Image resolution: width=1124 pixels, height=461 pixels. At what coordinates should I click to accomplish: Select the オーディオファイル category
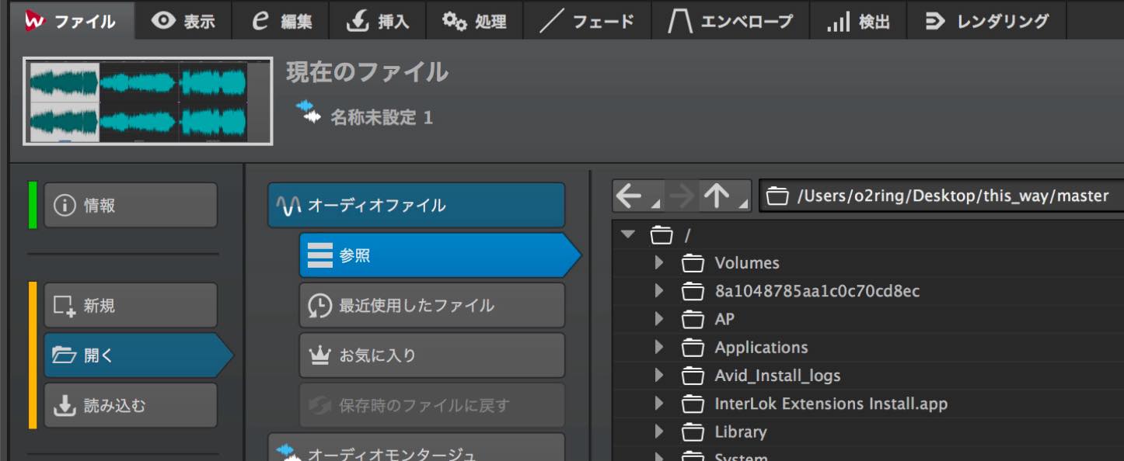(x=416, y=205)
